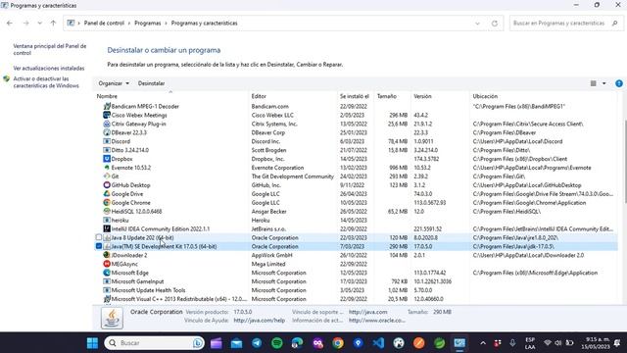
Task: Open the Organizar dropdown menu
Action: (x=114, y=83)
